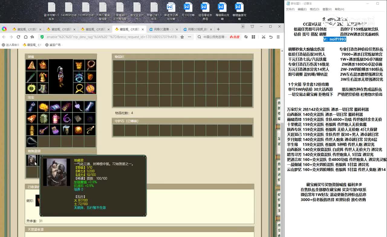The image size is (387, 237).
Task: Open the browser hamburger main menu
Action: (x=278, y=37)
